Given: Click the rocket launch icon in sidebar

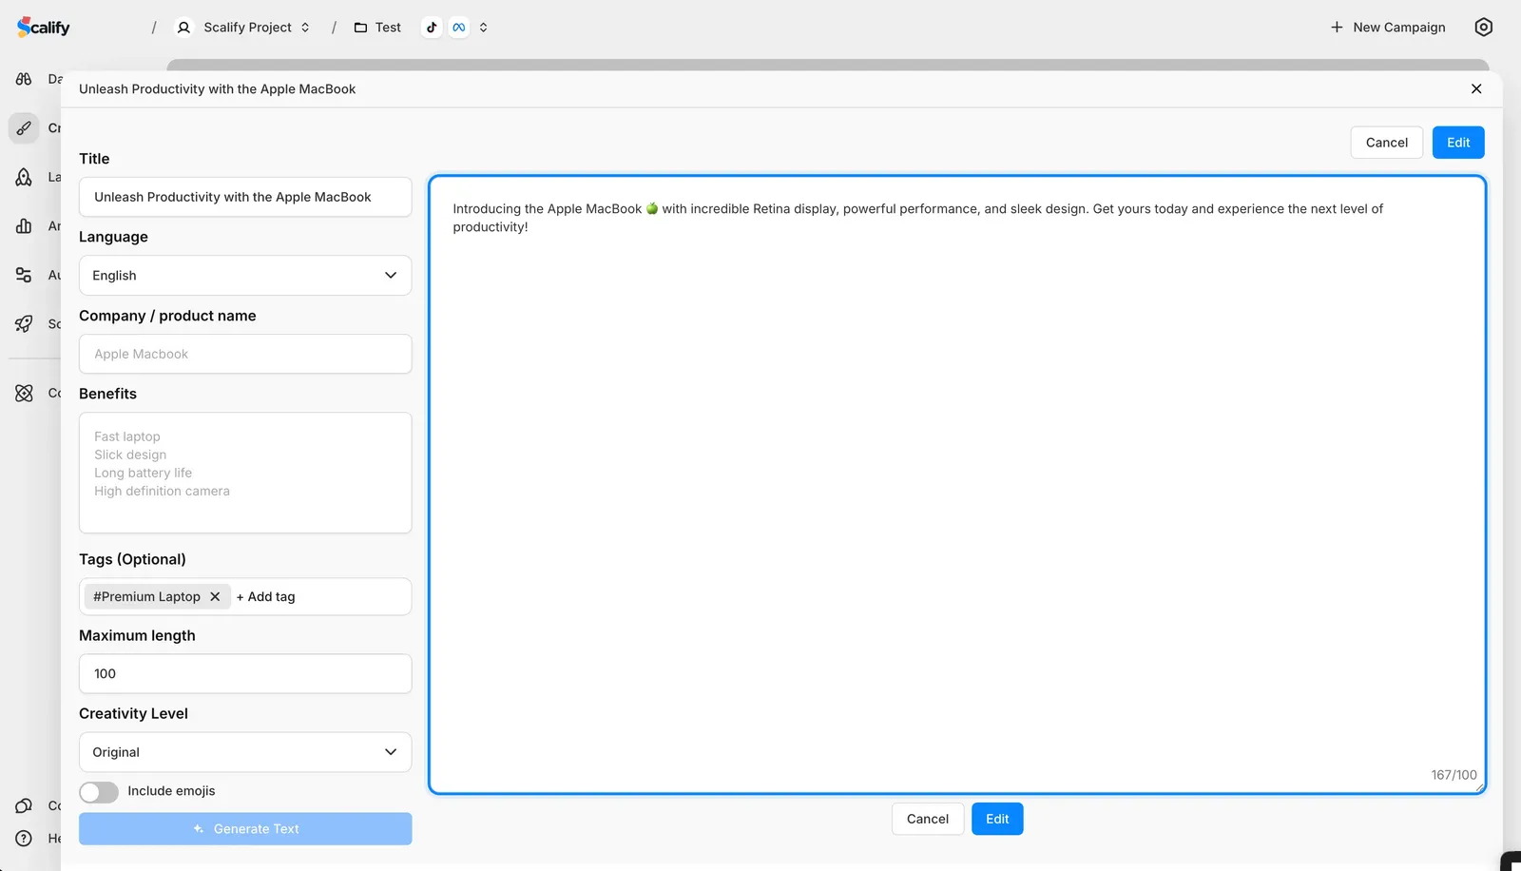Looking at the screenshot, I should click(24, 177).
